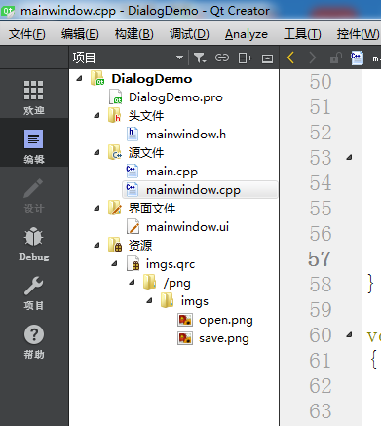Select save.png in the tree
381x426 pixels.
pos(224,338)
